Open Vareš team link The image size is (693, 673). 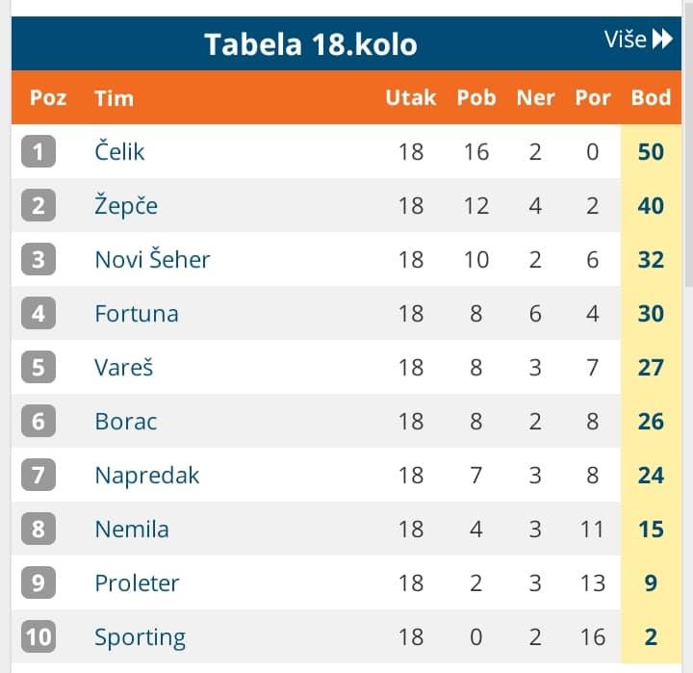pos(124,367)
